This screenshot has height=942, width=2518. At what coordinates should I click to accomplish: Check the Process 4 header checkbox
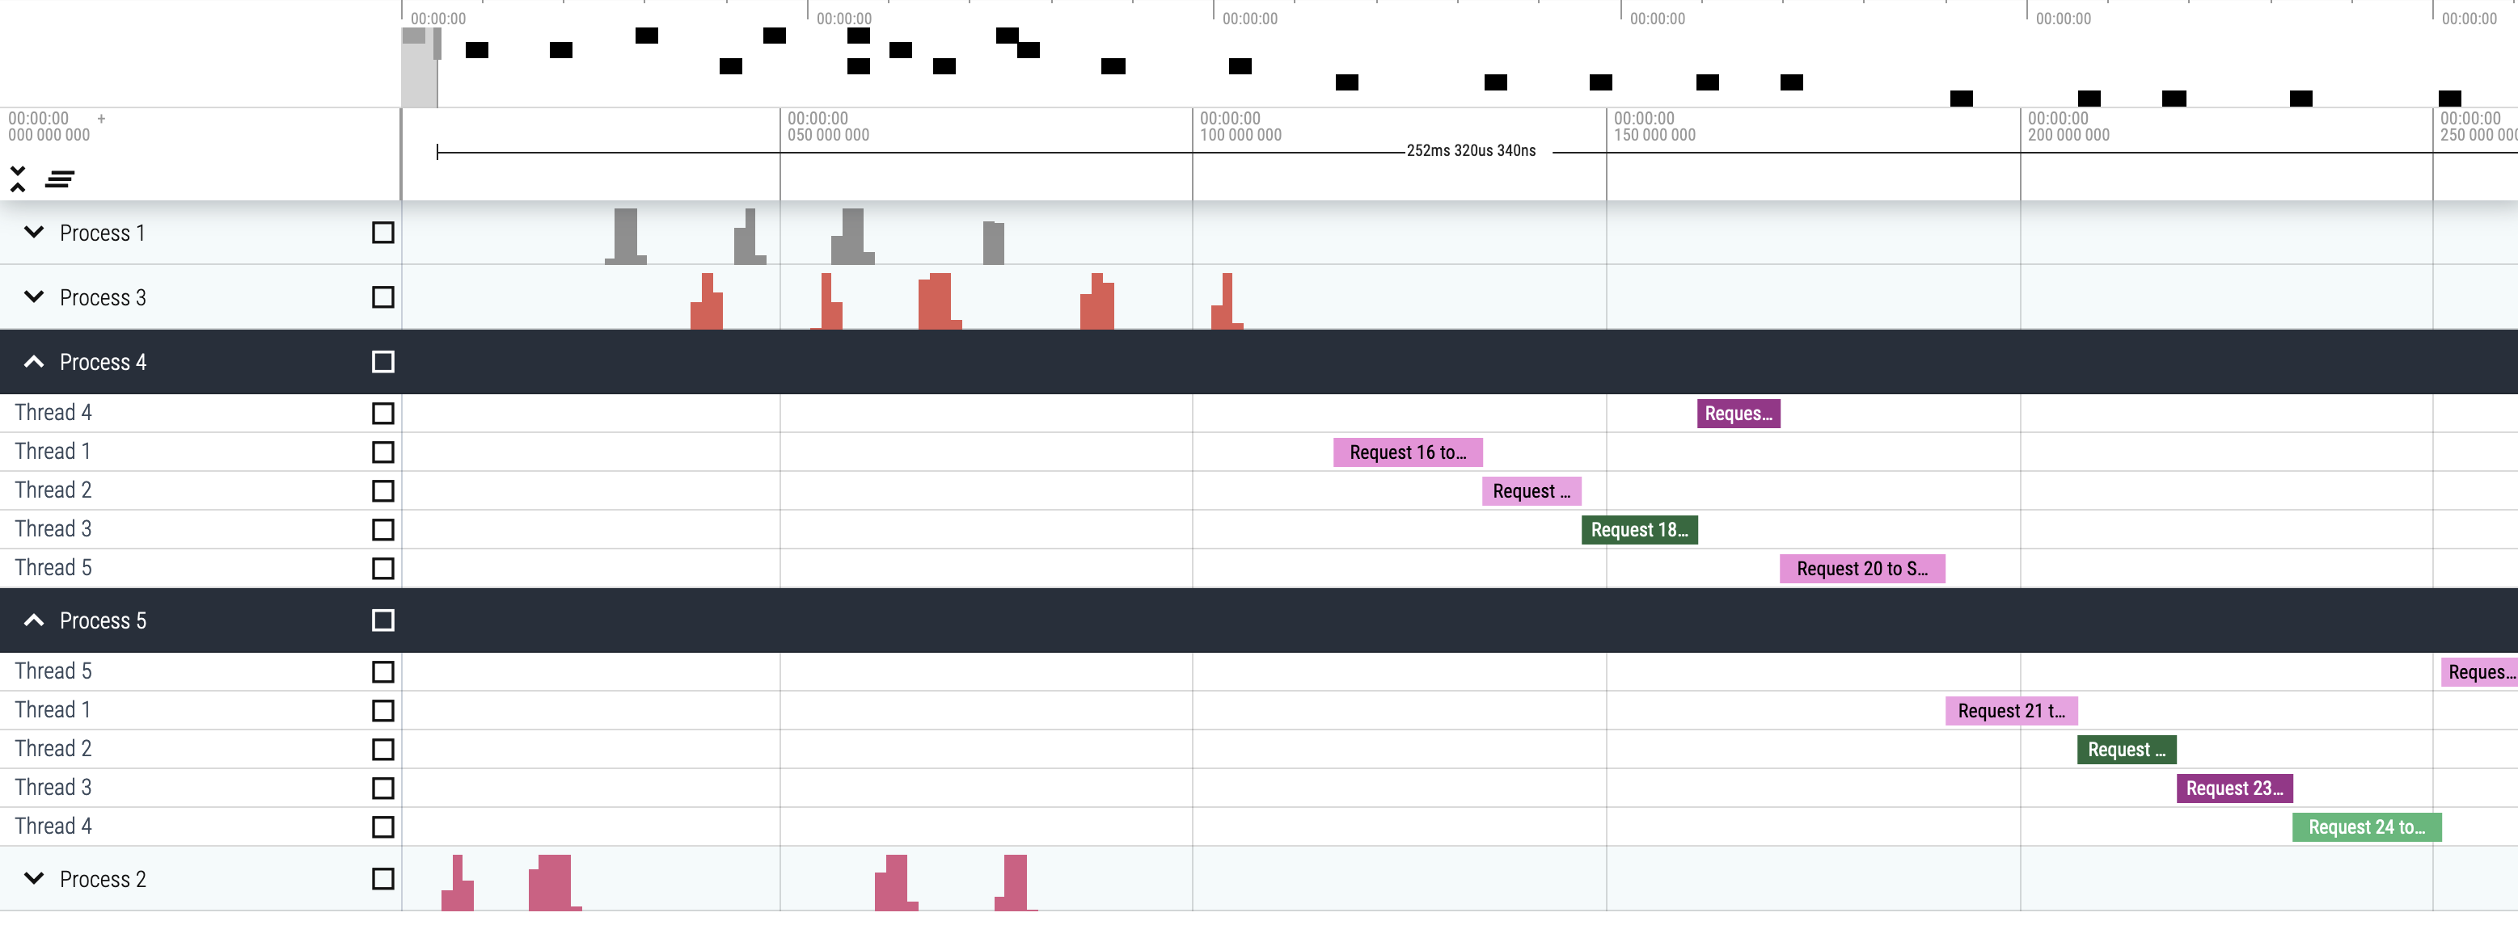tap(383, 362)
